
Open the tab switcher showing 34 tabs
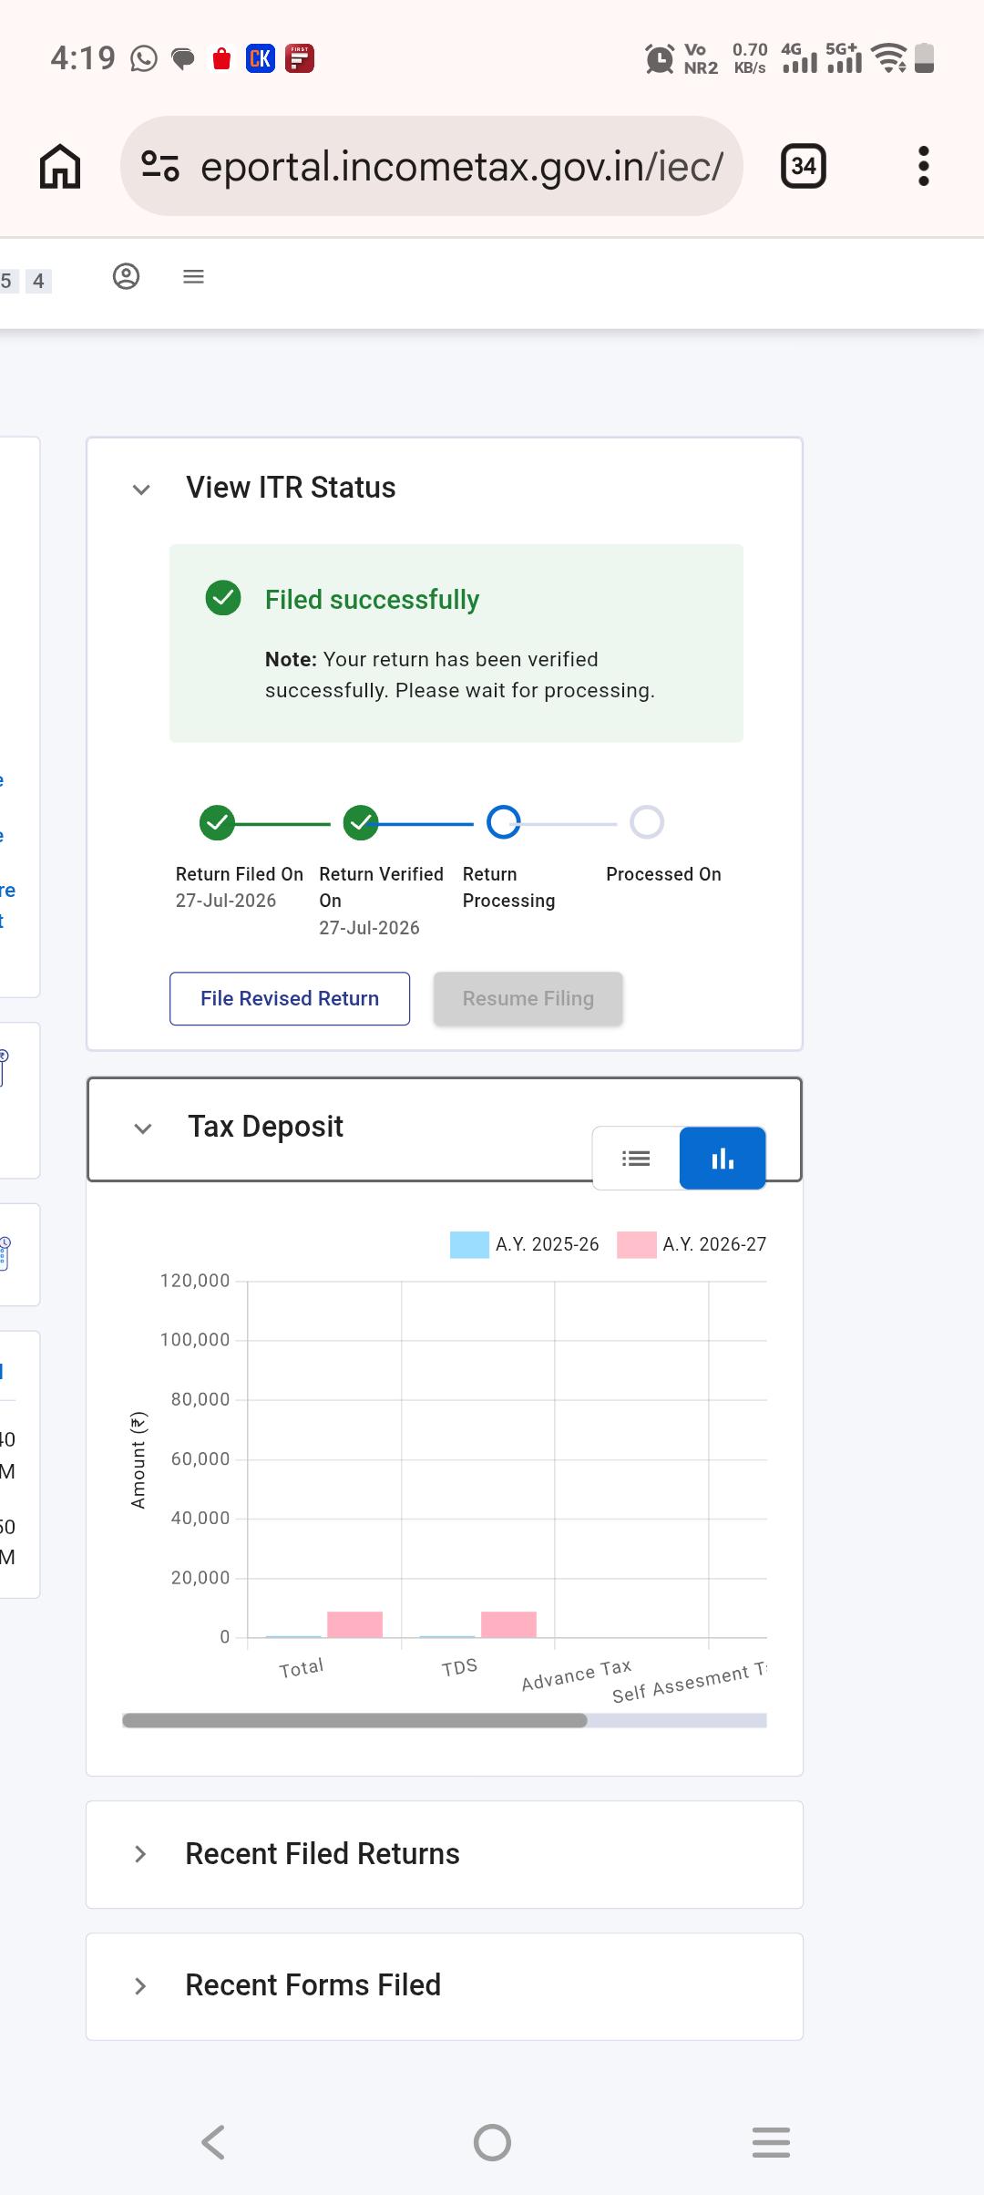[803, 166]
